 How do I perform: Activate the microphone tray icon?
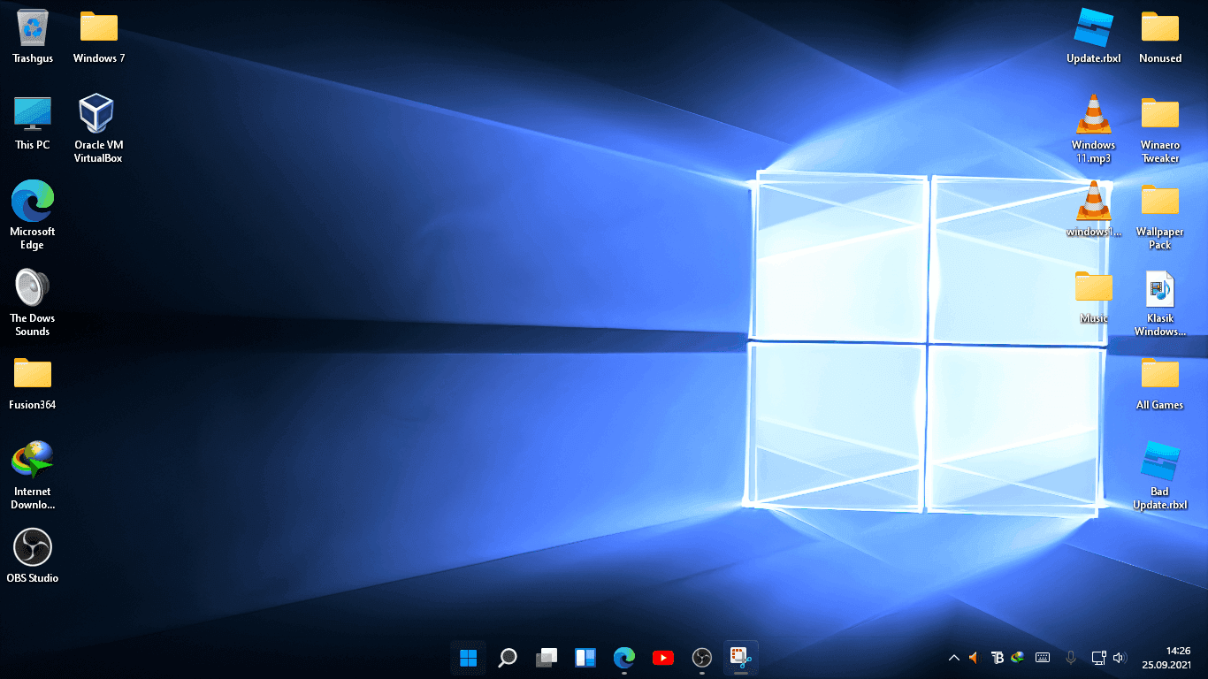point(1071,658)
